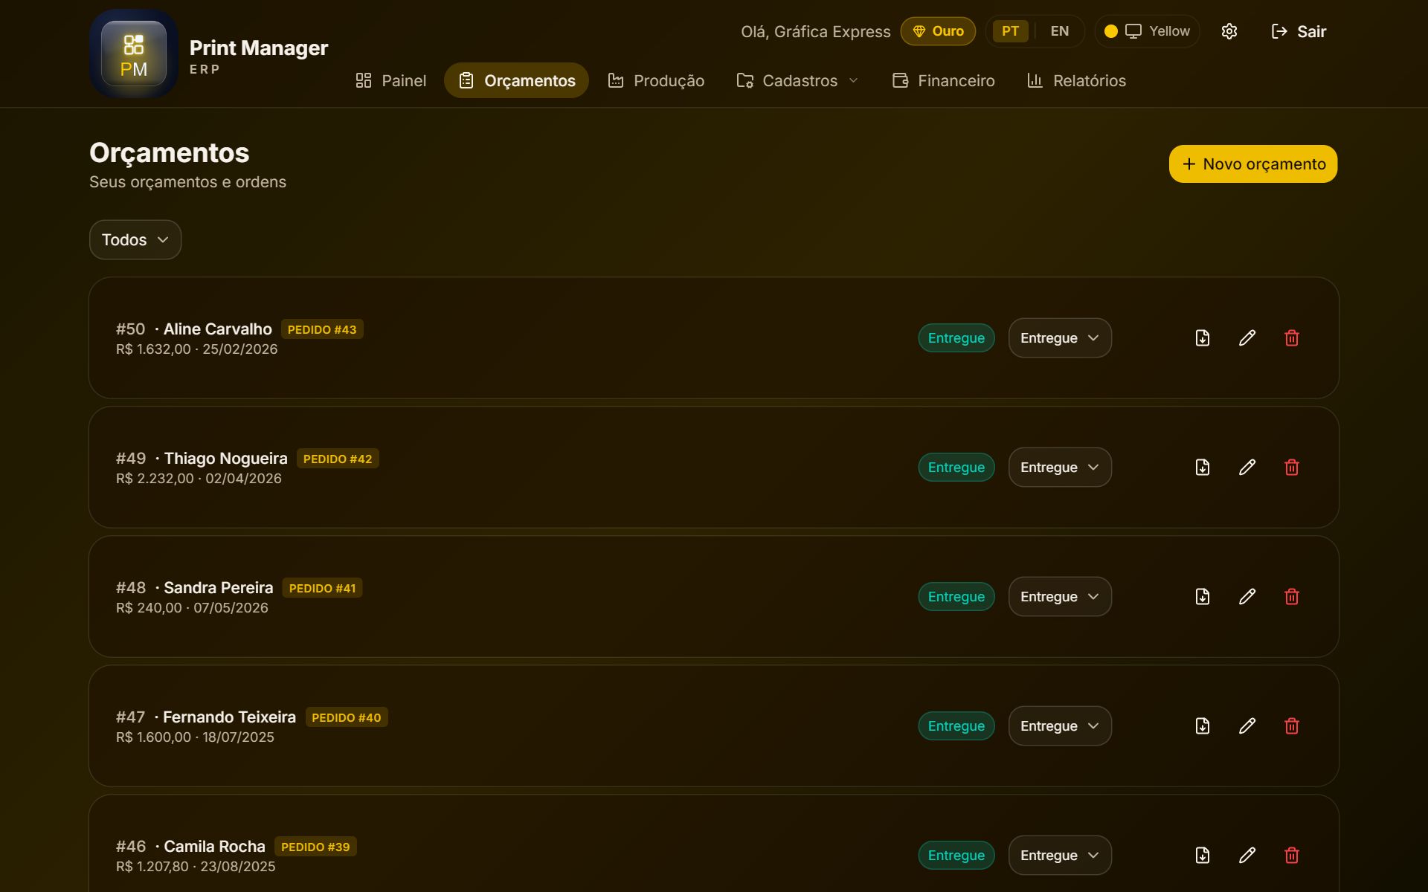The width and height of the screenshot is (1428, 892).
Task: Open status dropdown for Fernando Teixeira
Action: (1060, 726)
